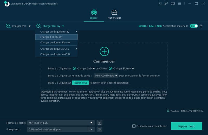
Task: Open the save folder browse icon
Action: pos(99,129)
